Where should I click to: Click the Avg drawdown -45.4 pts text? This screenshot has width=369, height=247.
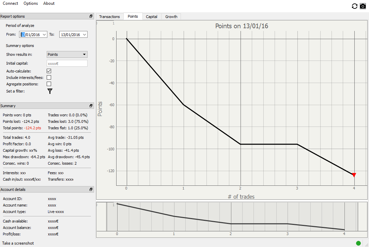(x=69, y=157)
